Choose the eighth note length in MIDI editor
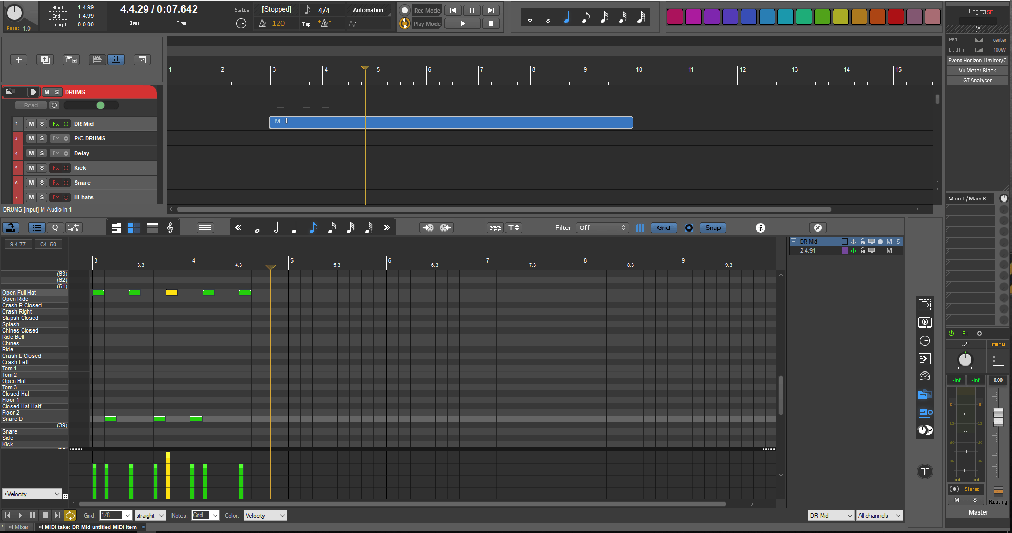 coord(313,228)
